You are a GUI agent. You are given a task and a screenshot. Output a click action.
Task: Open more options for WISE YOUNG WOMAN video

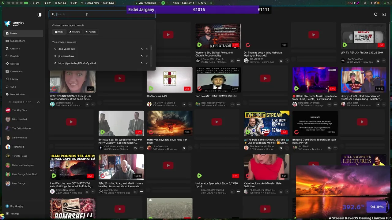(93, 104)
